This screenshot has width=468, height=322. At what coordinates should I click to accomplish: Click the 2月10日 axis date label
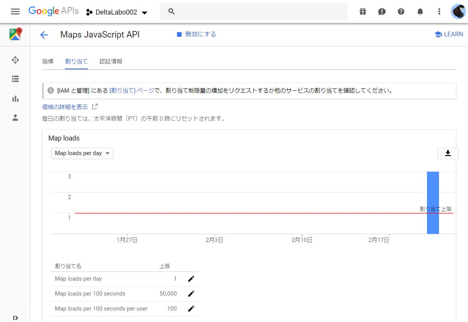302,240
